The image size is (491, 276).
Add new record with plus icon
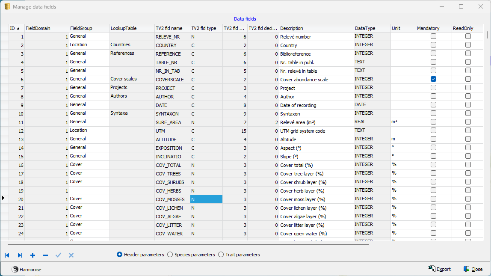[x=33, y=255]
